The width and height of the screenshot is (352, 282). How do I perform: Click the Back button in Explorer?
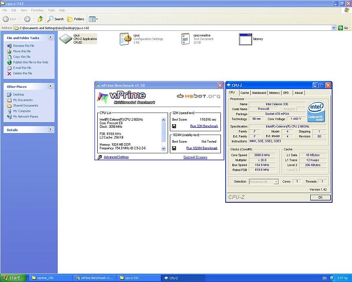coord(10,19)
